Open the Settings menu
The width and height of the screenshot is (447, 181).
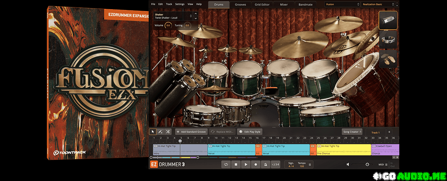[180, 4]
